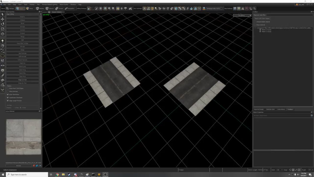Viewport: 314px width, 177px height.
Task: Open Chrome from the Windows taskbar
Action: pos(57,174)
